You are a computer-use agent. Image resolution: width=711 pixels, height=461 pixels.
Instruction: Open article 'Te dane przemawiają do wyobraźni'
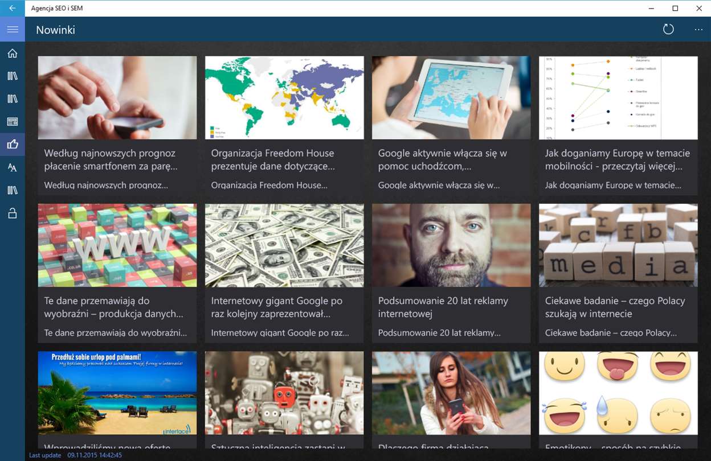[114, 307]
